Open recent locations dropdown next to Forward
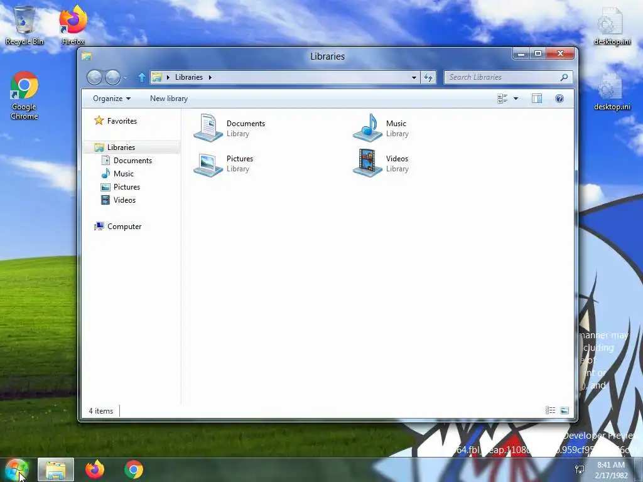Screen dimensions: 643x482 tap(126, 77)
